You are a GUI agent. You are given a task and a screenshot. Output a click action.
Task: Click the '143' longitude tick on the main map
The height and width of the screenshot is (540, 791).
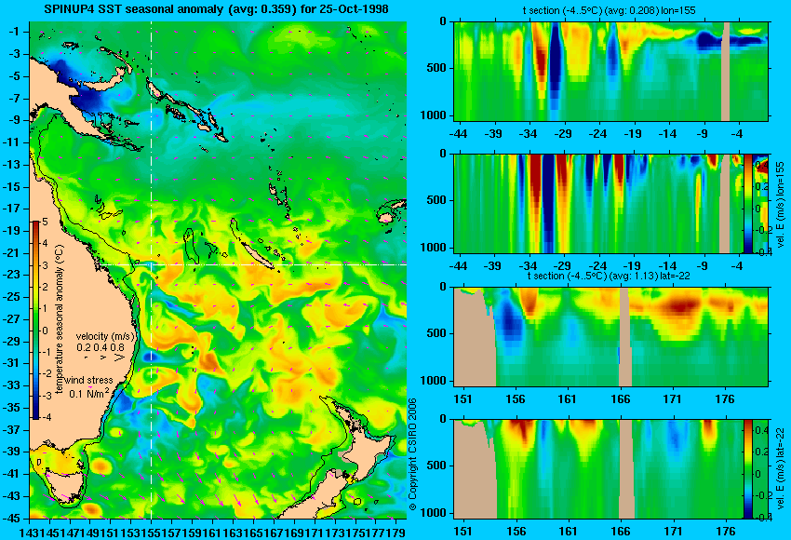click(x=28, y=532)
